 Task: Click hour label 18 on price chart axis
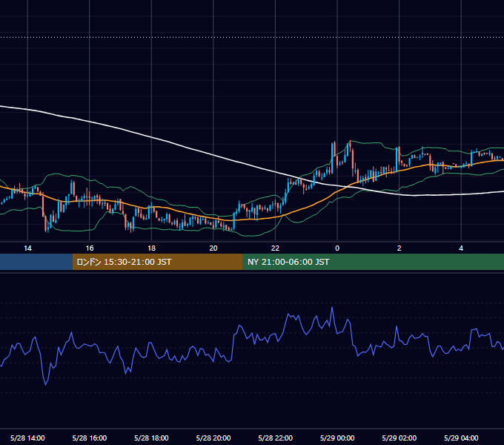tap(151, 248)
